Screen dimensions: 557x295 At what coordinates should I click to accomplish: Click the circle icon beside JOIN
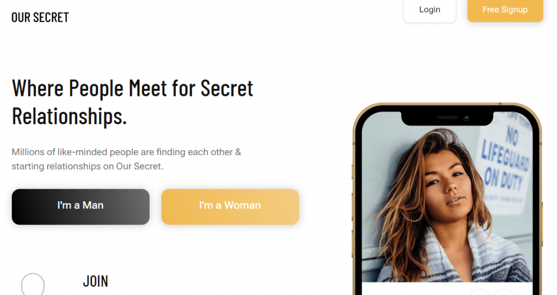[x=33, y=284]
